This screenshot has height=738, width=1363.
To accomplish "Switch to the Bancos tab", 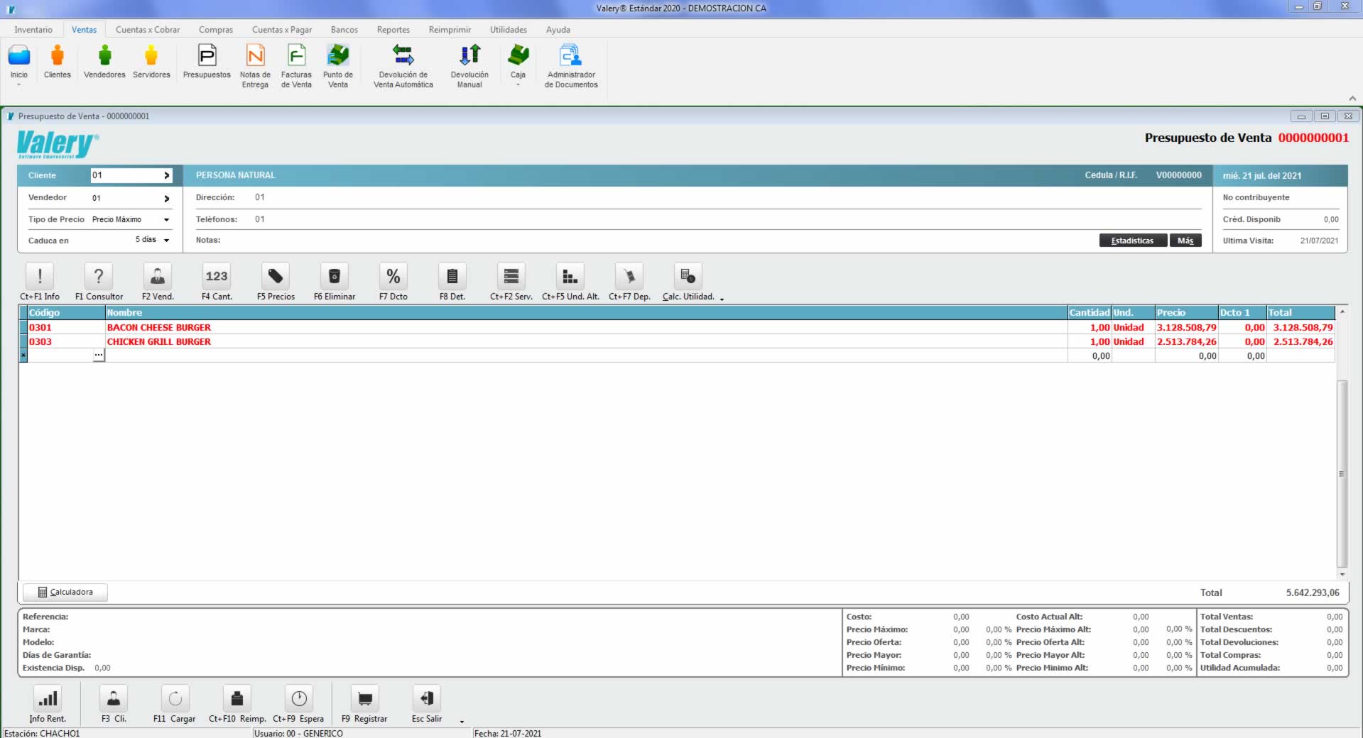I will pos(344,30).
